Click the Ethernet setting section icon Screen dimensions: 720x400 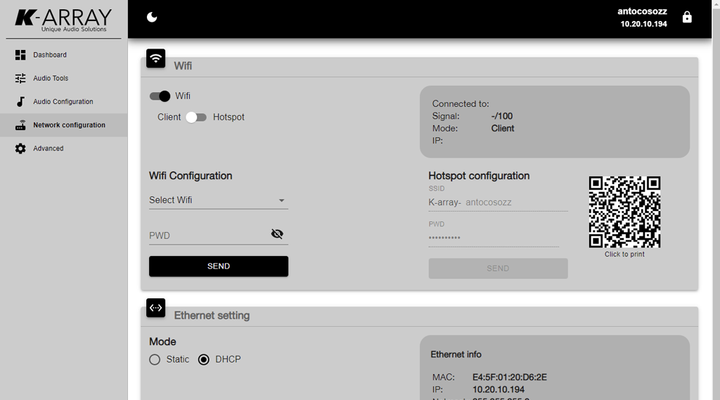(156, 308)
